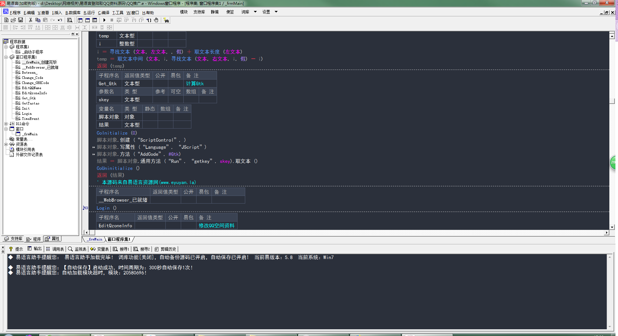Open the C.编译 menu

click(x=104, y=13)
